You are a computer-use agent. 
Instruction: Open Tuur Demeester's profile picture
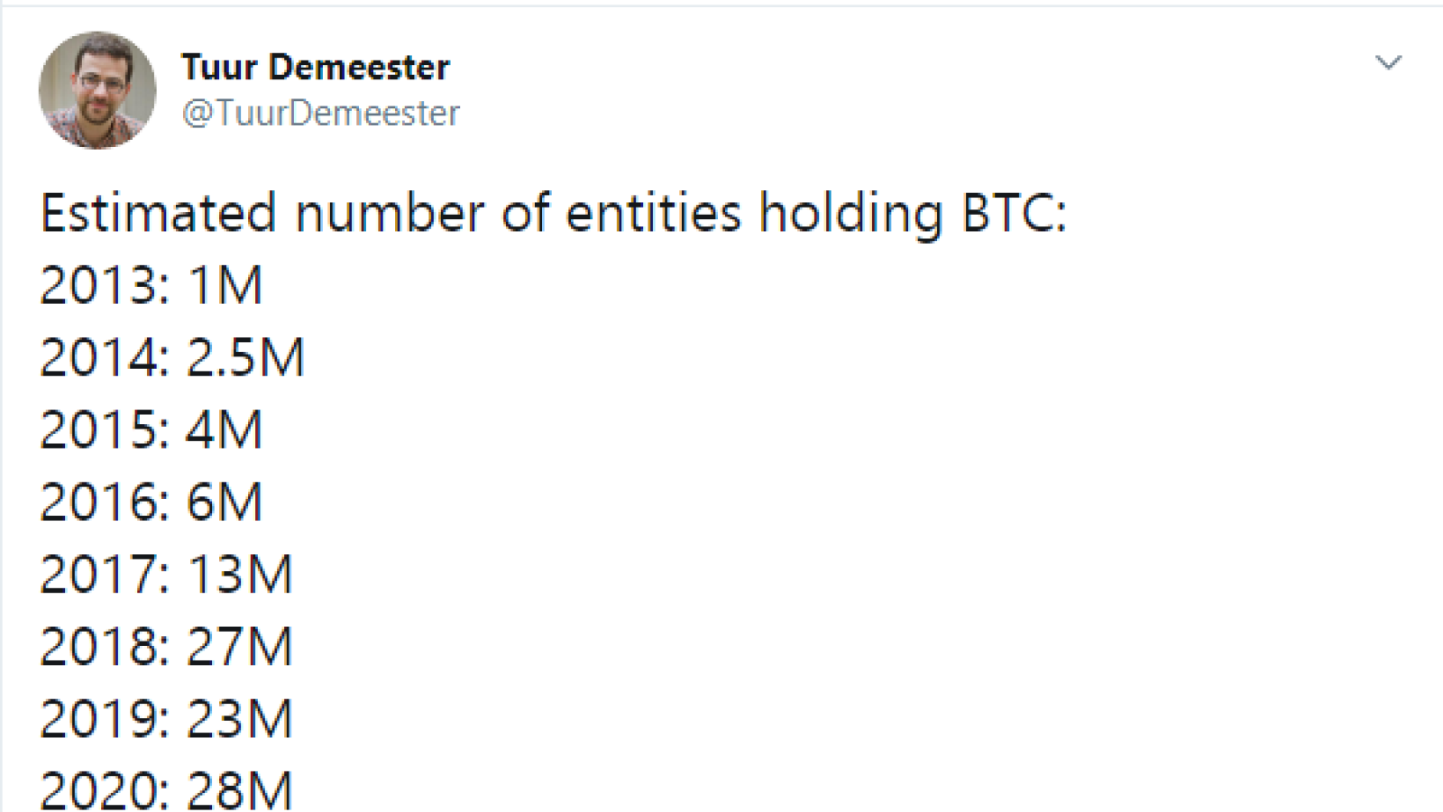97,90
